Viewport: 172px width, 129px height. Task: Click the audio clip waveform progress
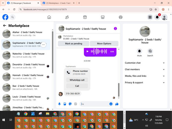coord(99,51)
